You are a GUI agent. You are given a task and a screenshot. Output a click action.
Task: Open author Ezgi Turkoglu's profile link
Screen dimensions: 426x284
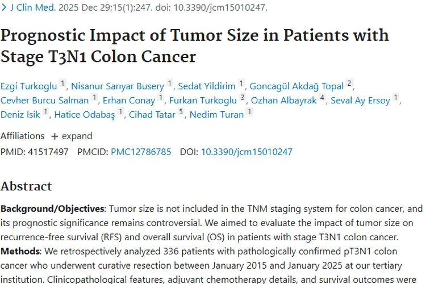tap(28, 86)
